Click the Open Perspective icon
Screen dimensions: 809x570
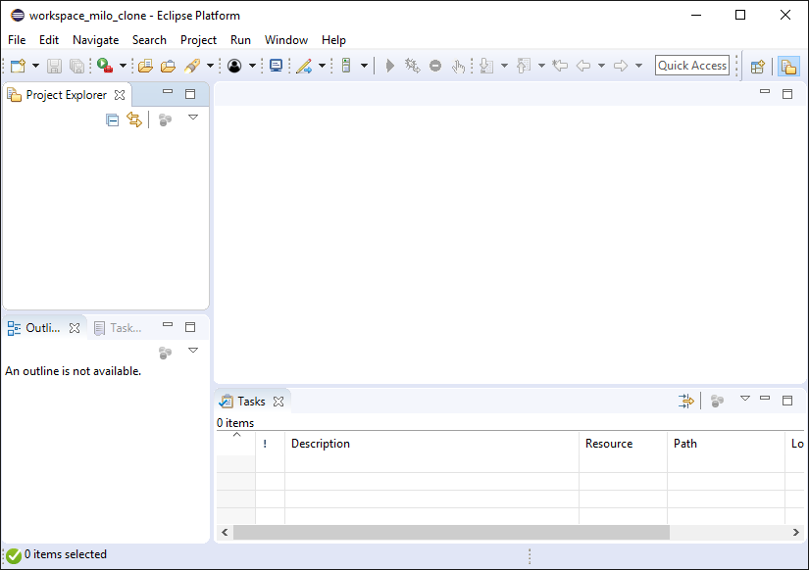coord(757,66)
